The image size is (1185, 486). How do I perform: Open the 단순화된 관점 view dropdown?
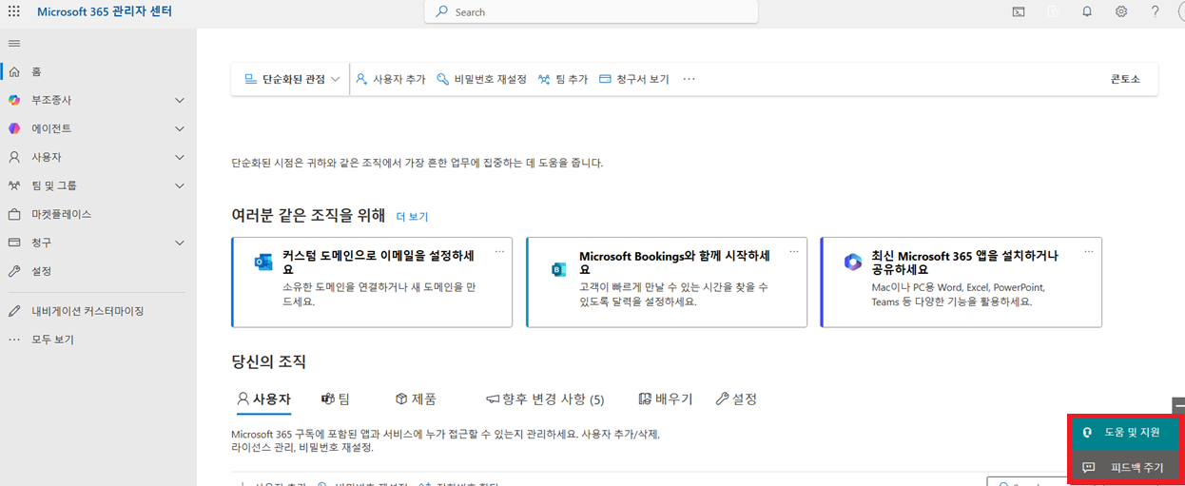[292, 79]
